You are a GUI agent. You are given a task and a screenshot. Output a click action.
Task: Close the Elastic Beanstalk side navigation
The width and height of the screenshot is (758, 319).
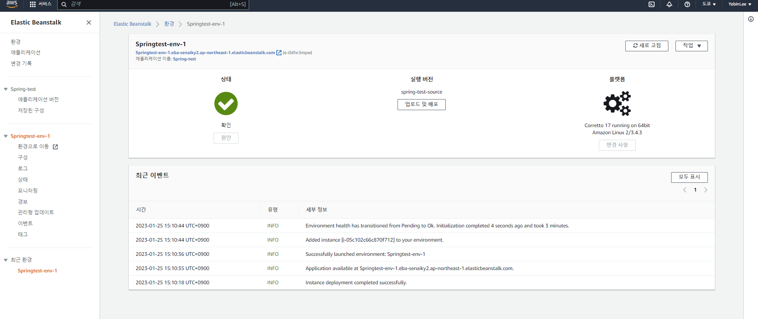click(x=89, y=23)
